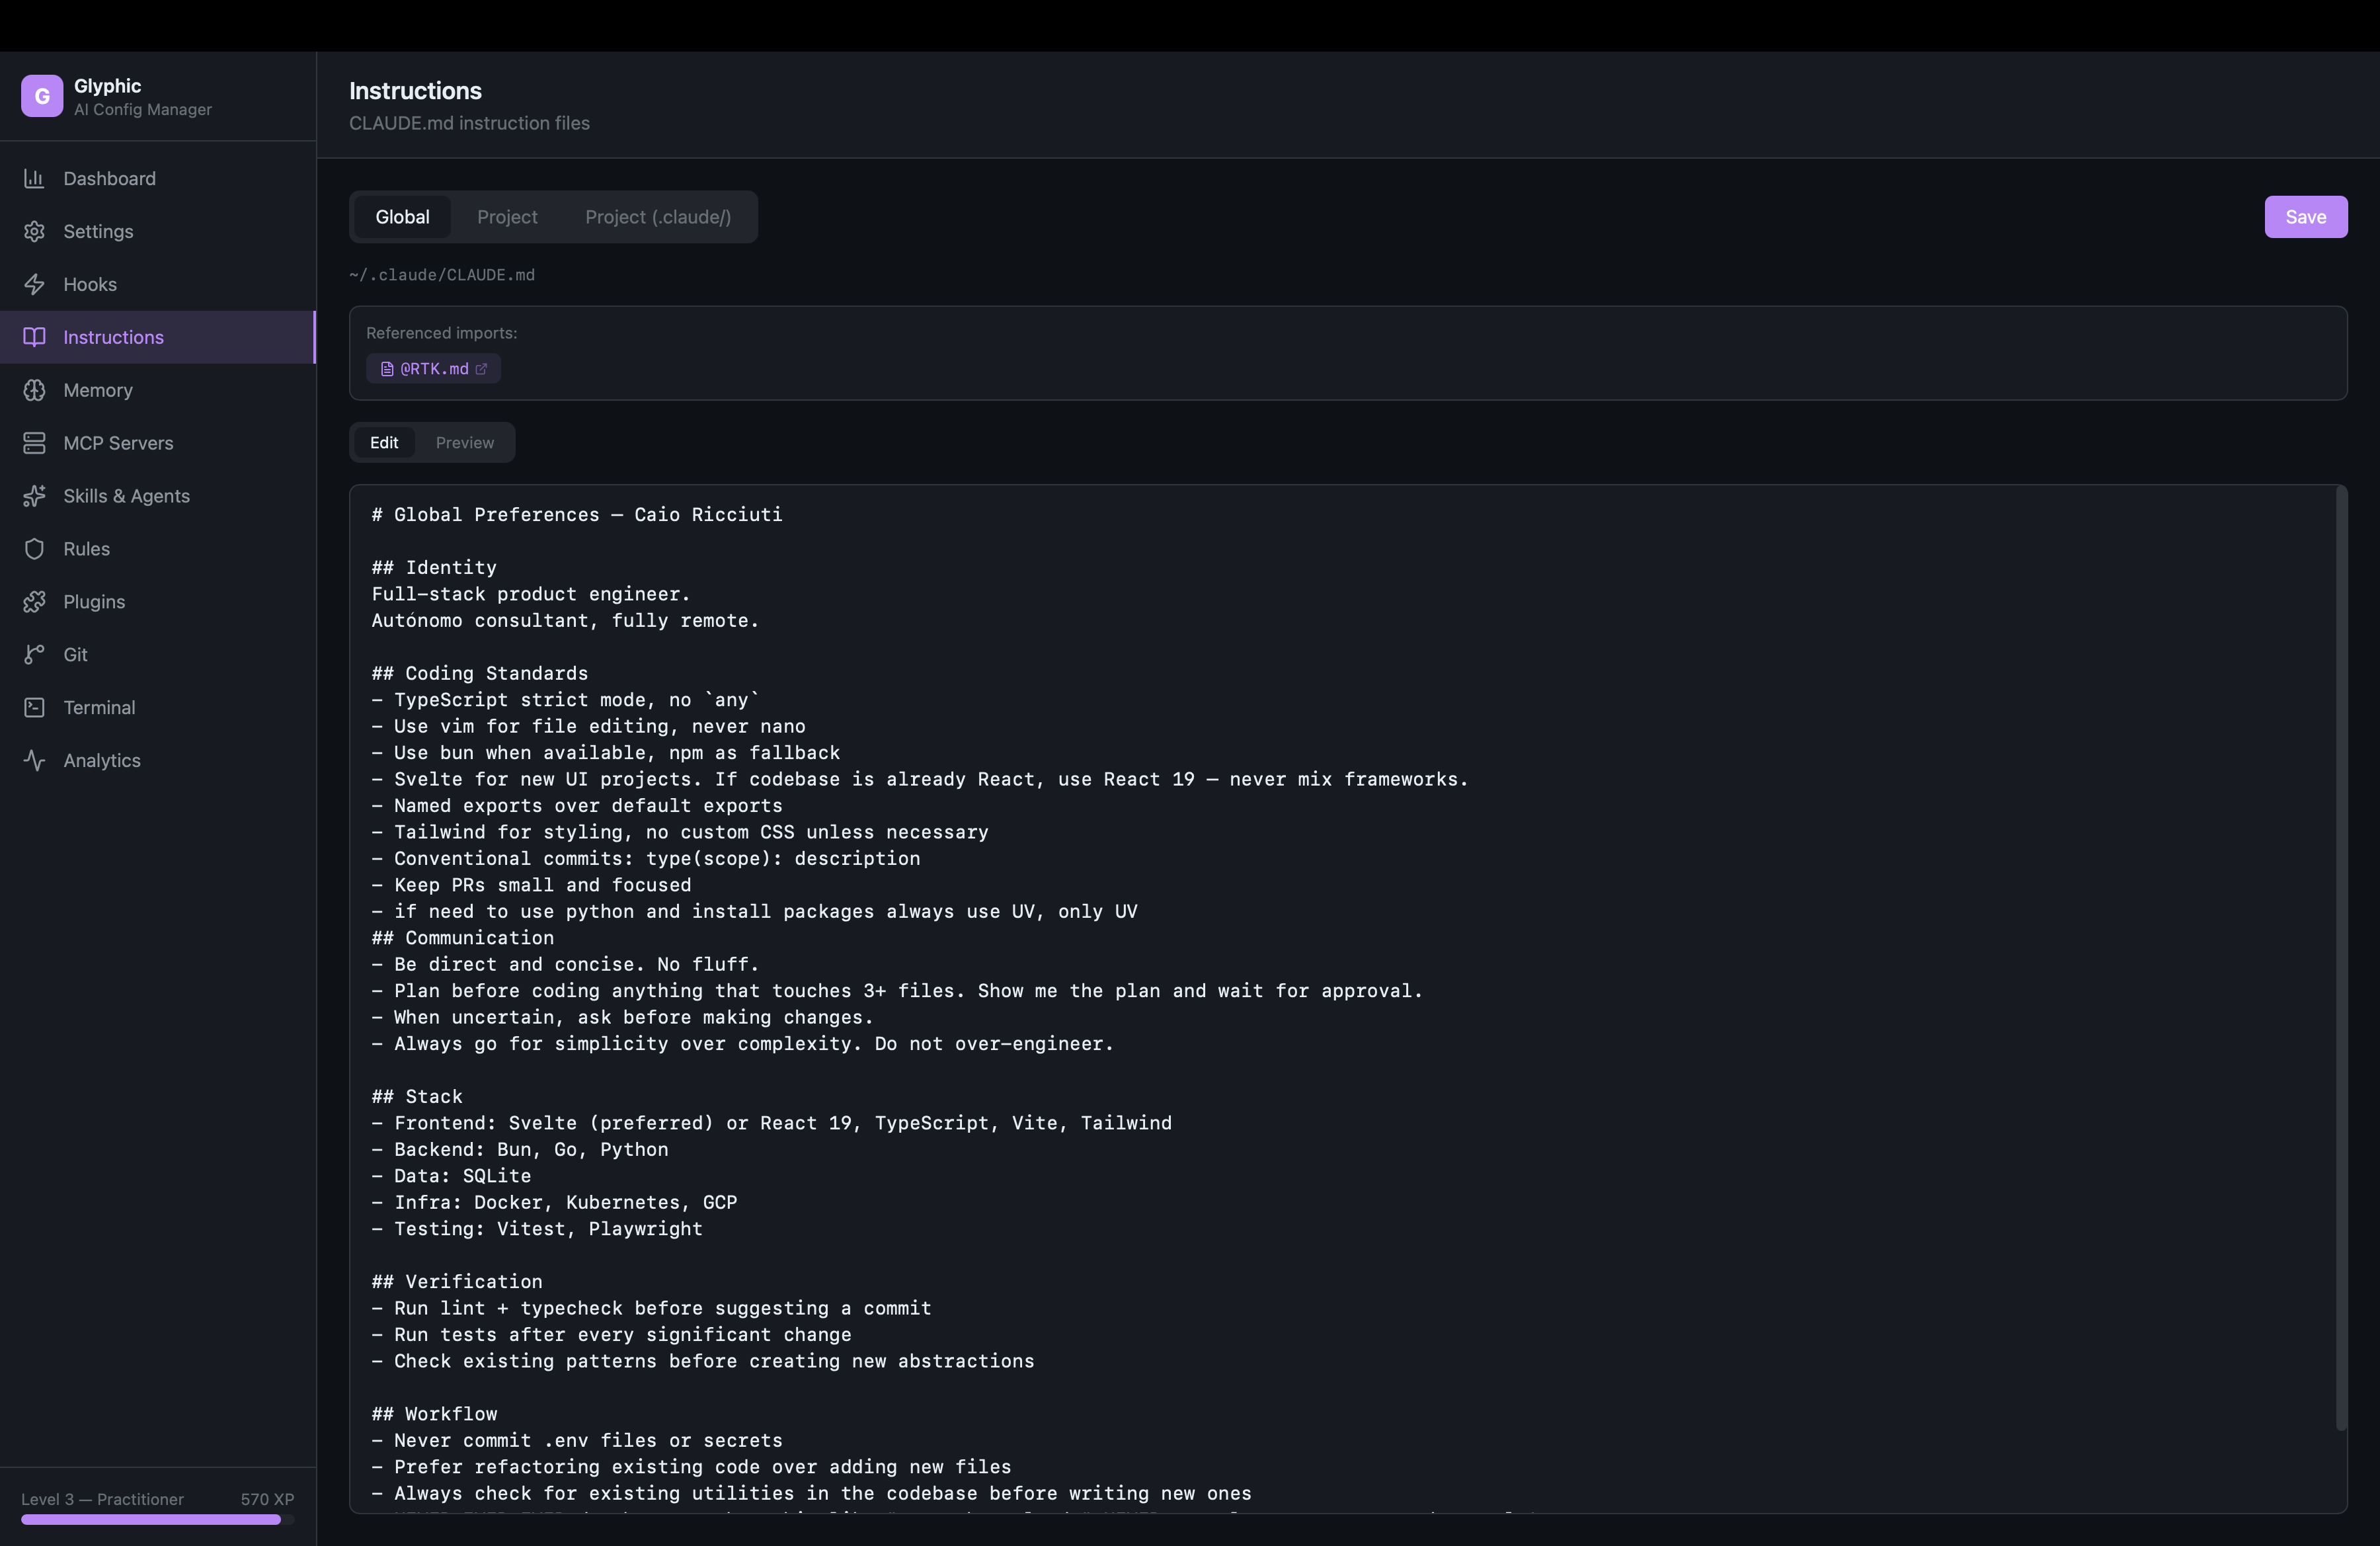Click the Plugins puzzle piece icon
This screenshot has height=1546, width=2380.
pyautogui.click(x=34, y=602)
